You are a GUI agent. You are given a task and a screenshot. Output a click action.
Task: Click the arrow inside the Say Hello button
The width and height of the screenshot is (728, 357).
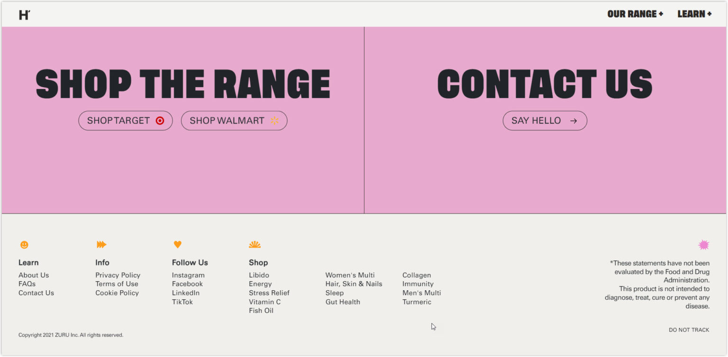(573, 120)
